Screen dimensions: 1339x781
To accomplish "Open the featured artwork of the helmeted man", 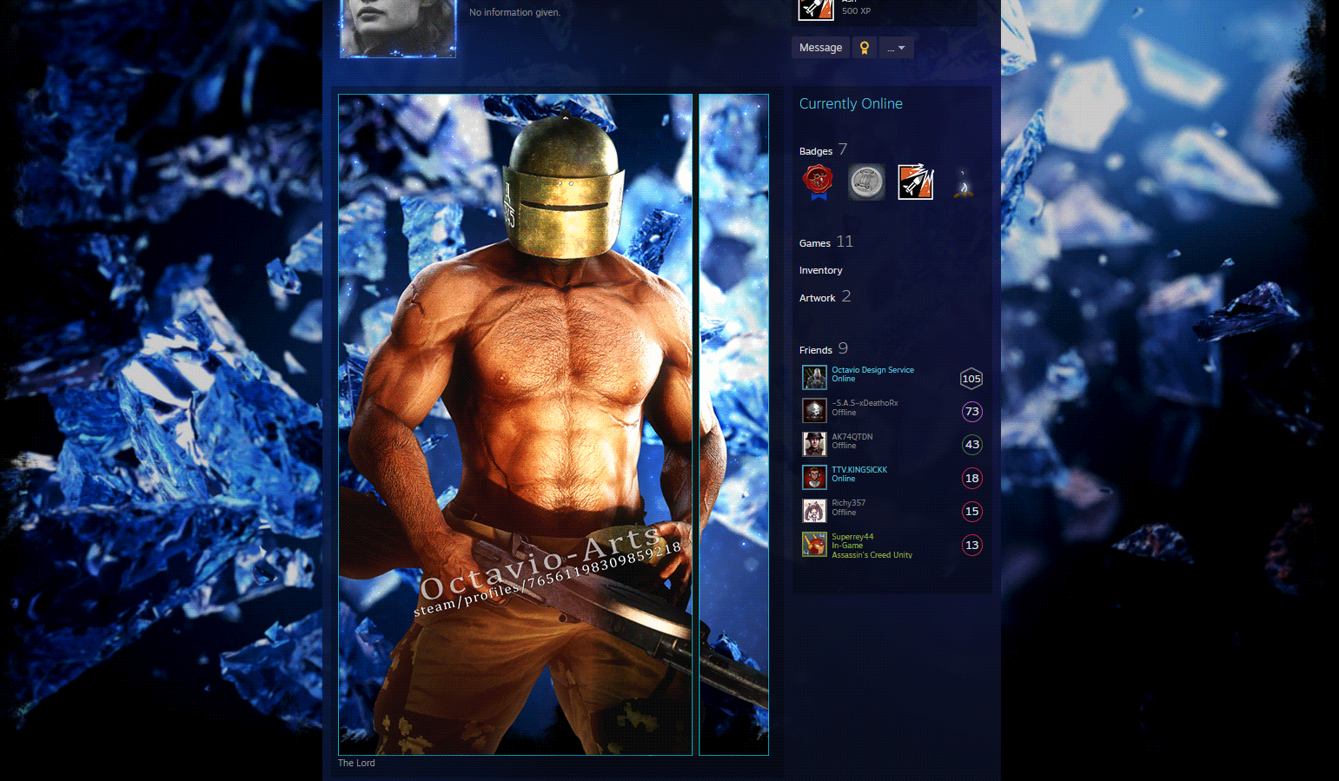I will pos(515,425).
